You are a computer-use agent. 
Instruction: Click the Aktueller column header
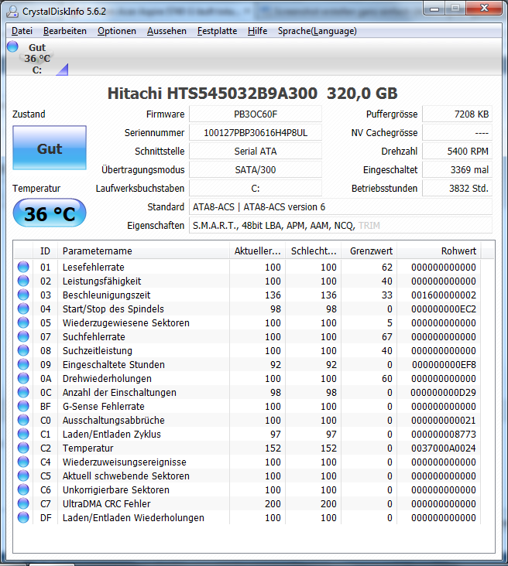(257, 251)
